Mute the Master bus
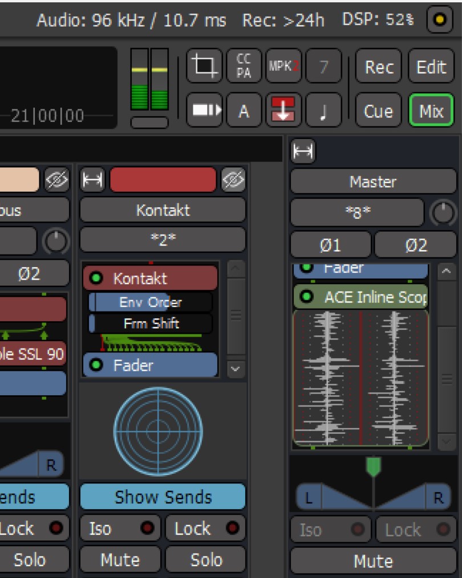Viewport: 462px width, 578px height. 374,561
